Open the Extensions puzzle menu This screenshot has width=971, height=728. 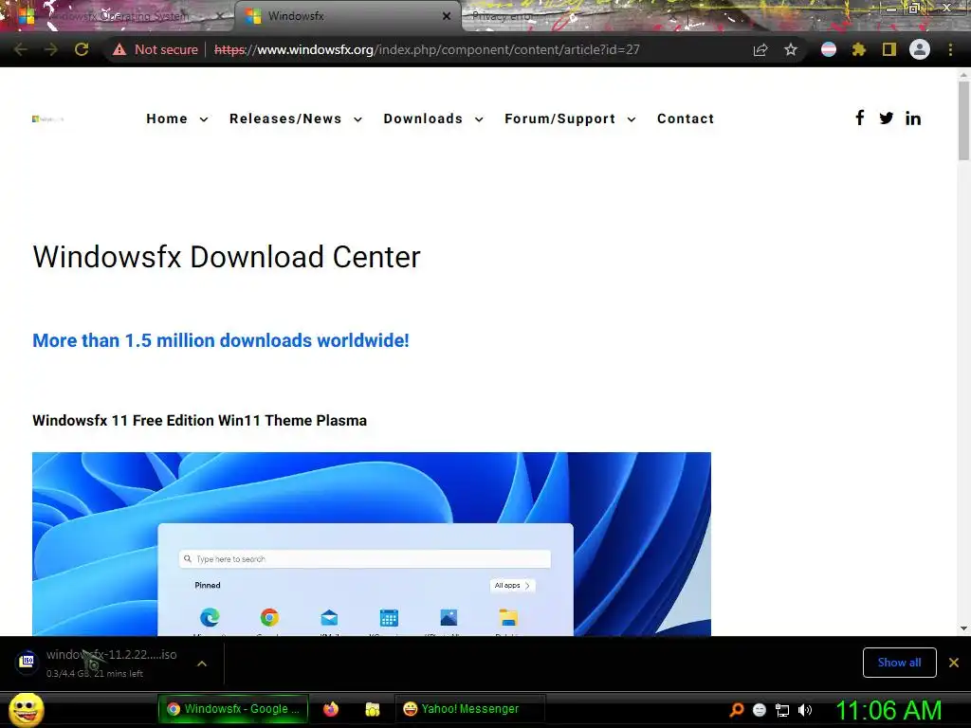pos(859,49)
